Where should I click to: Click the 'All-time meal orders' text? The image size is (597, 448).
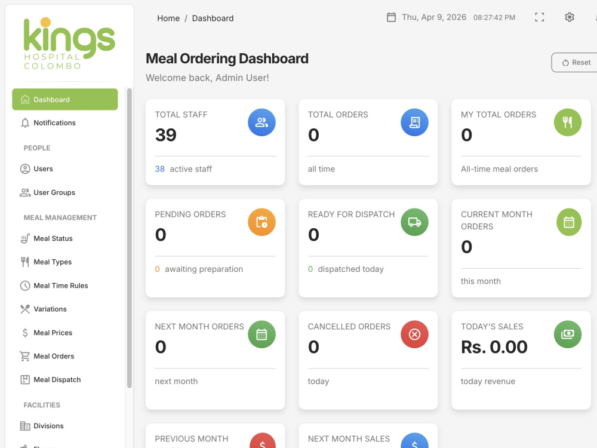click(x=499, y=169)
